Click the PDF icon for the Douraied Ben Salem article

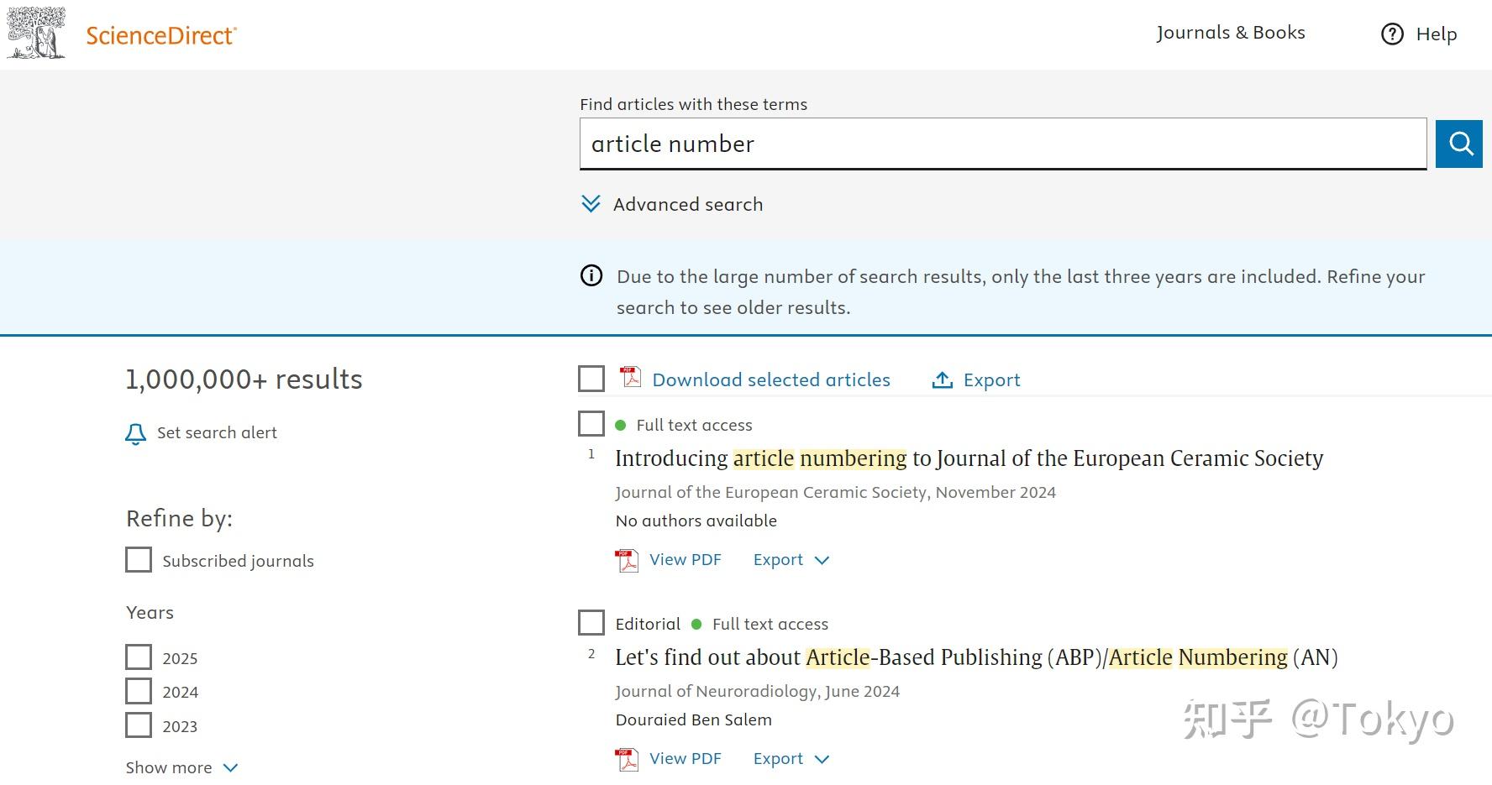pyautogui.click(x=627, y=759)
